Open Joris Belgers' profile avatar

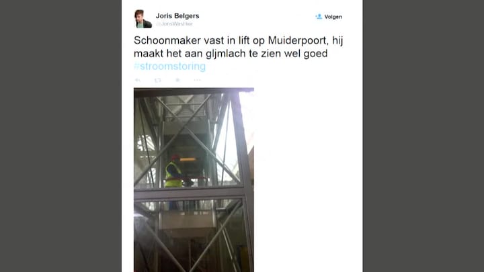143,19
